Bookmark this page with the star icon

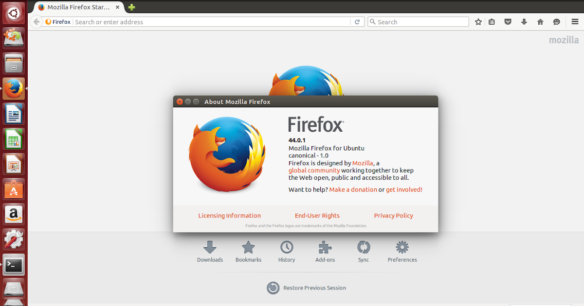coord(478,22)
